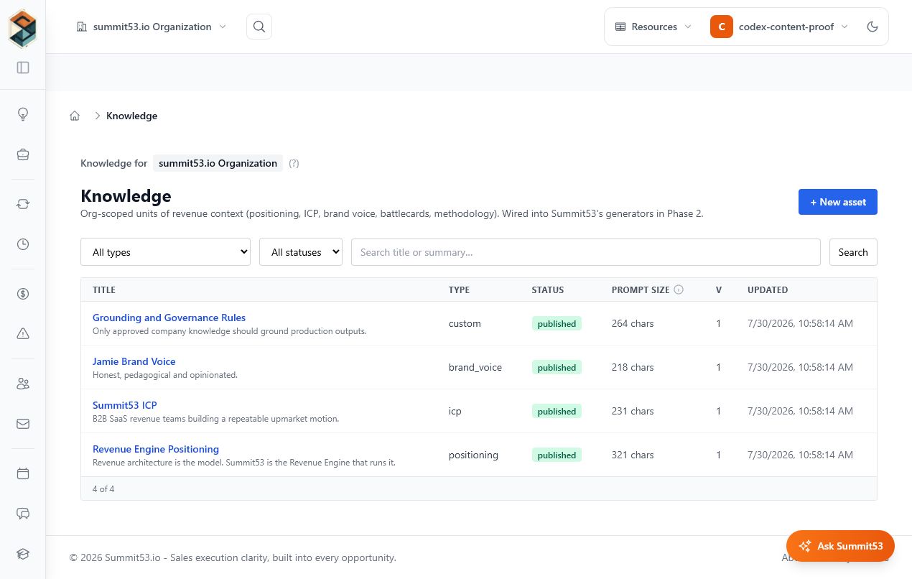Open Revenue Engine Positioning asset
Viewport: 912px width, 579px height.
[x=156, y=449]
